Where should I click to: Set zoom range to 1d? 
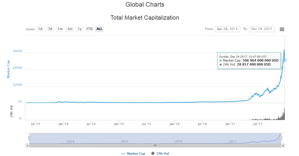pyautogui.click(x=40, y=29)
